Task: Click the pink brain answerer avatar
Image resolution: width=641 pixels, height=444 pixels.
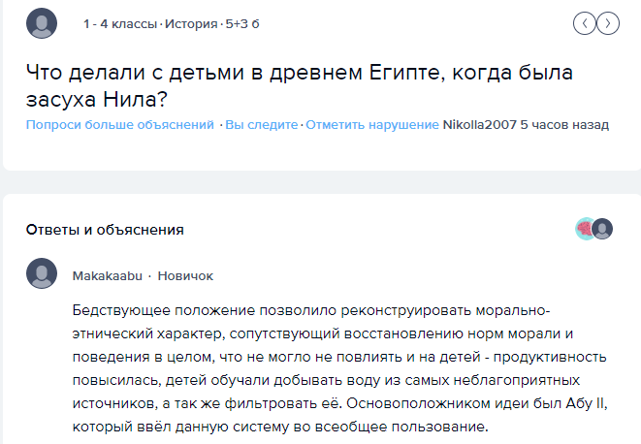Action: coord(584,229)
